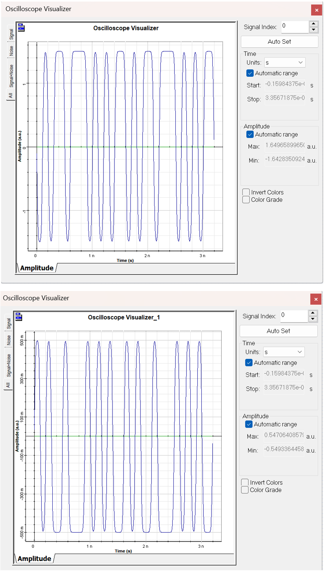Close the first Oscilloscope Visualizer window

coord(317,10)
